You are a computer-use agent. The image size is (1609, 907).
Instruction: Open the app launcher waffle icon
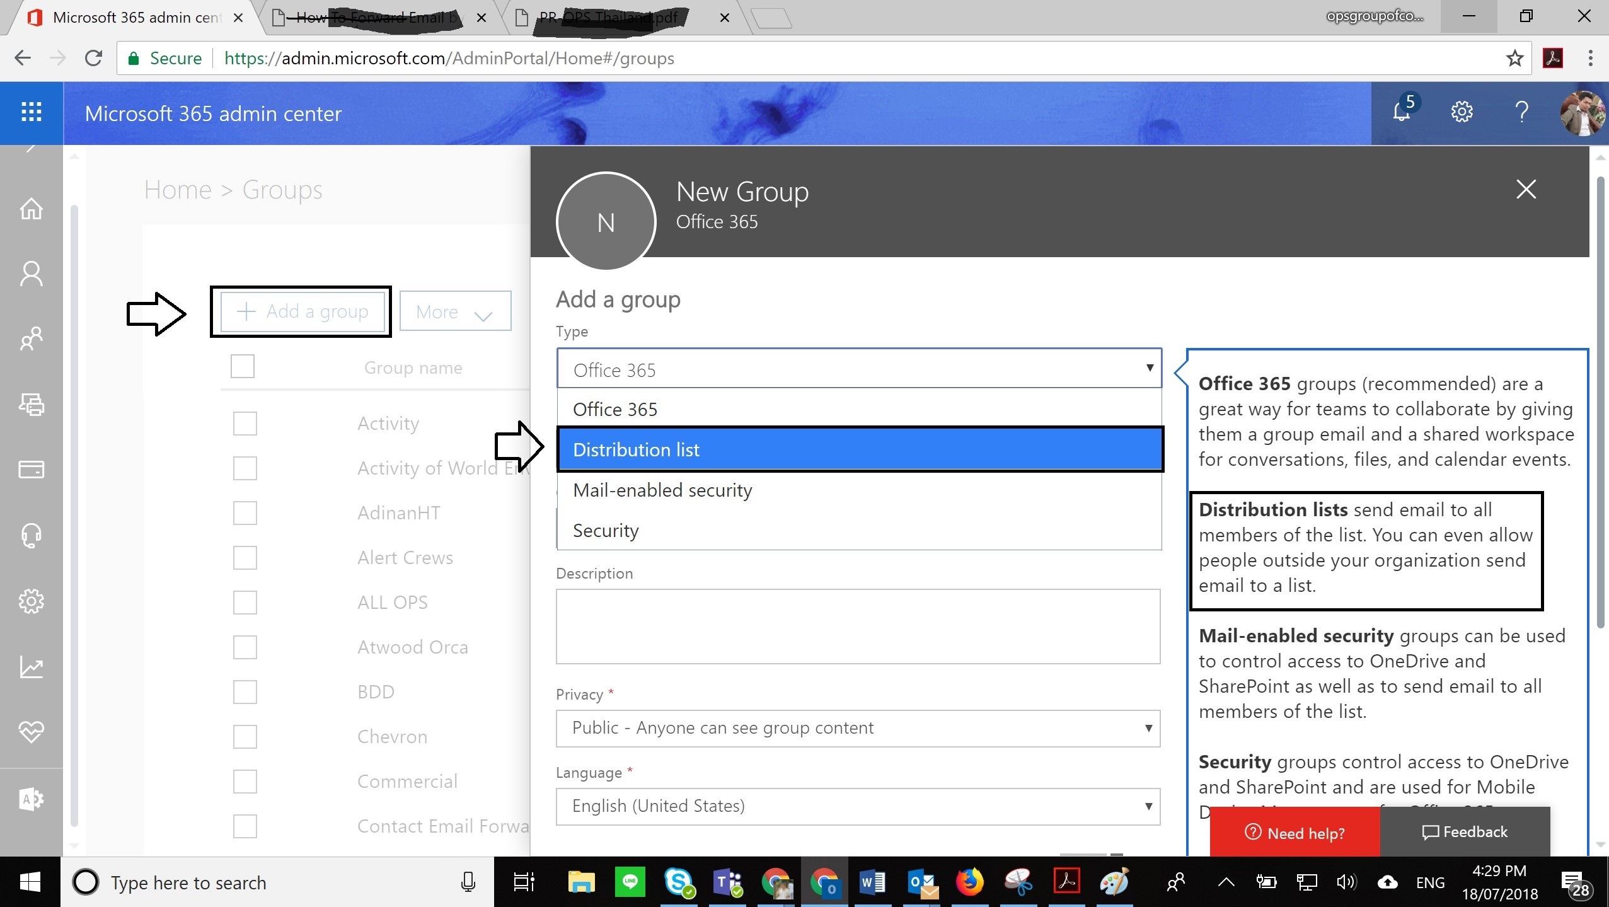point(31,112)
